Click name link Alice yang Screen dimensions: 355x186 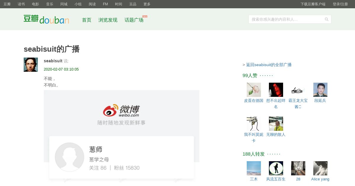pyautogui.click(x=320, y=179)
